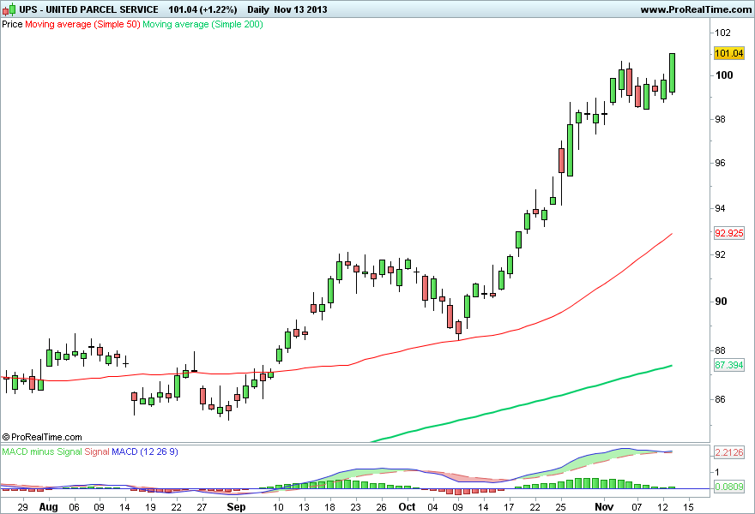
Task: Open the www.ProRealTime.com link in the header
Action: [696, 9]
